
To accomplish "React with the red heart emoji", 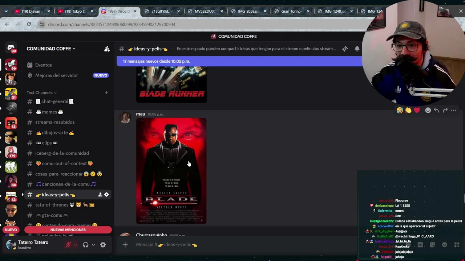I will click(x=417, y=110).
